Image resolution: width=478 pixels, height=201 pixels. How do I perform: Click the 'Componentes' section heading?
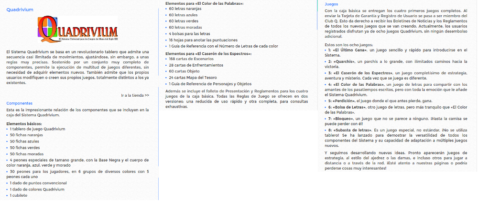[x=20, y=103]
